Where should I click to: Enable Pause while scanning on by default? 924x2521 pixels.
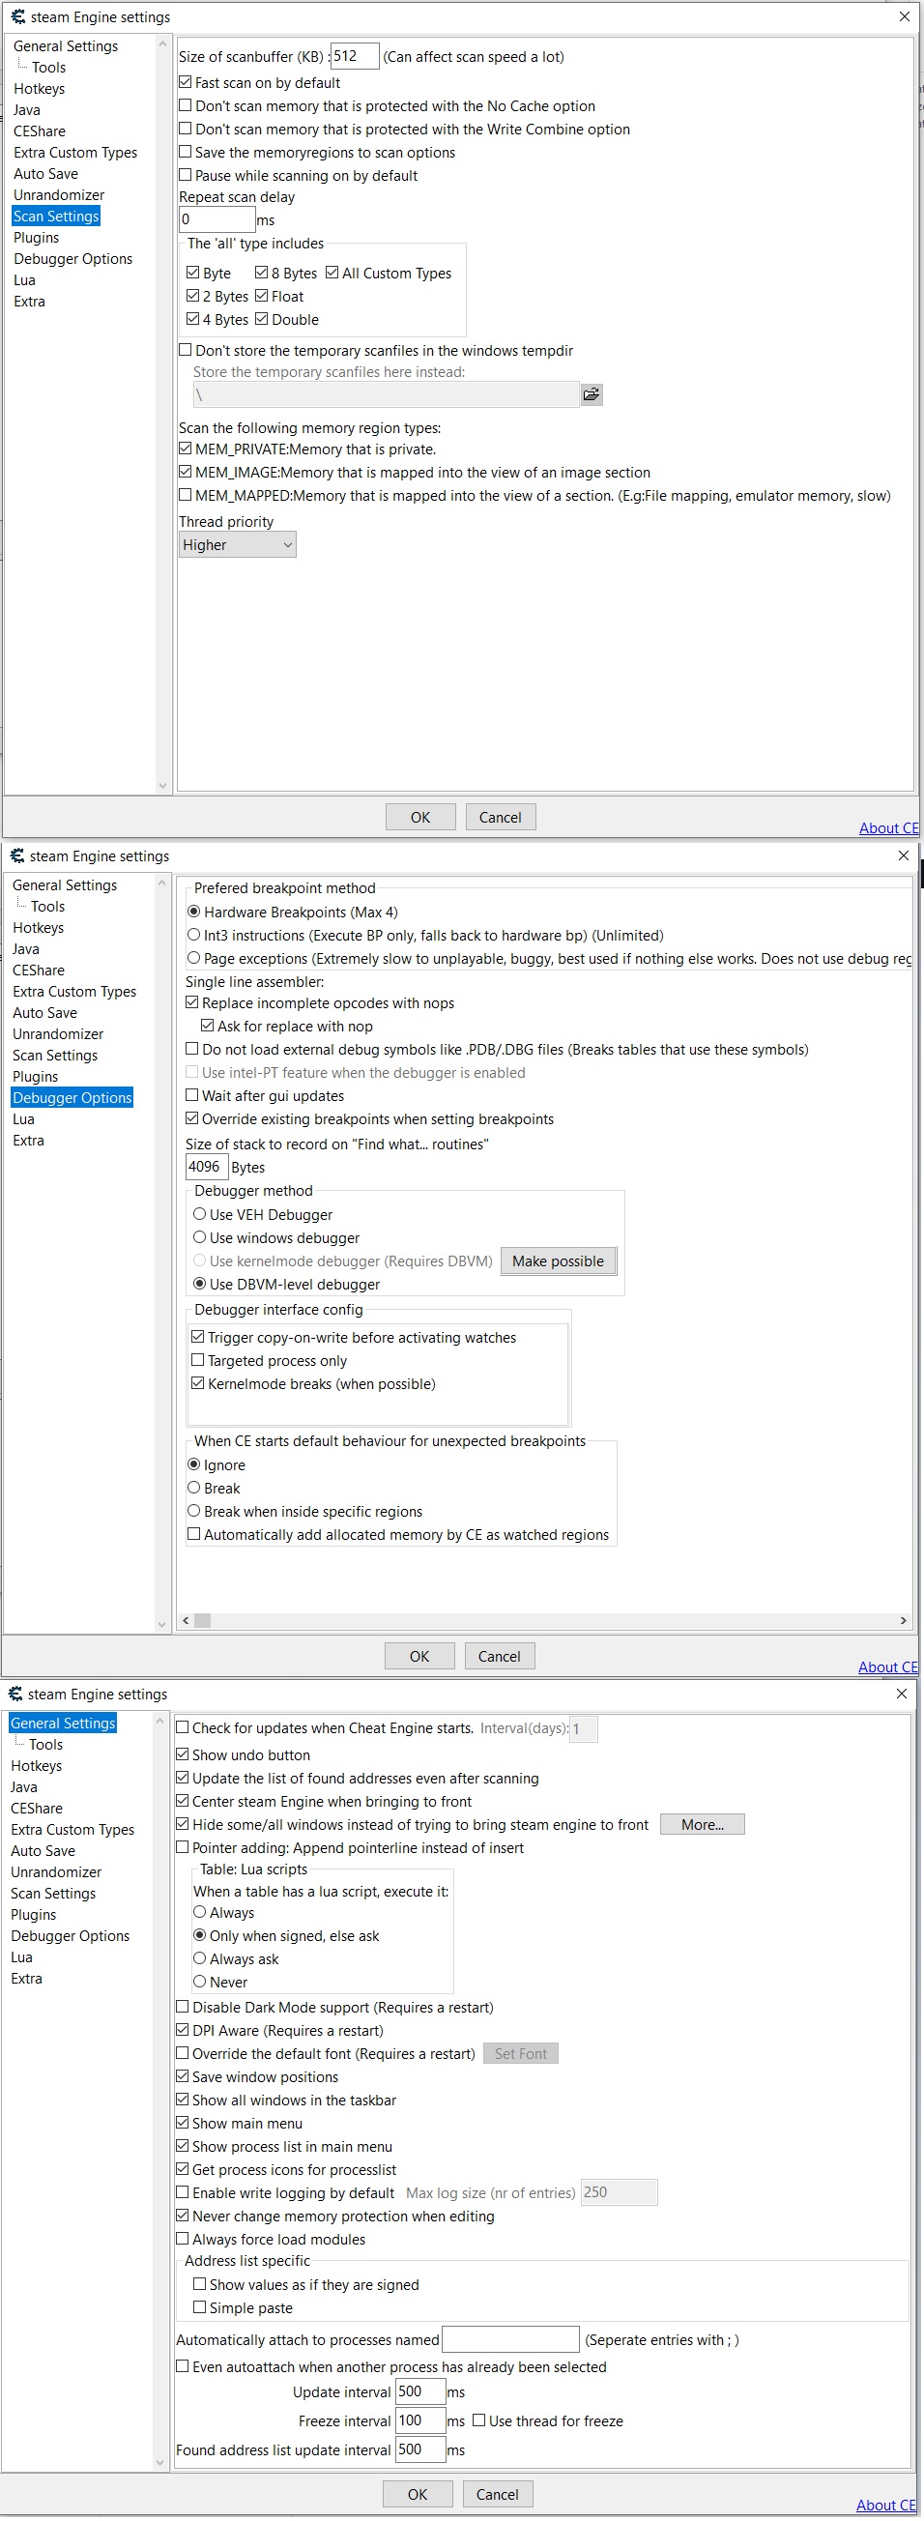186,176
